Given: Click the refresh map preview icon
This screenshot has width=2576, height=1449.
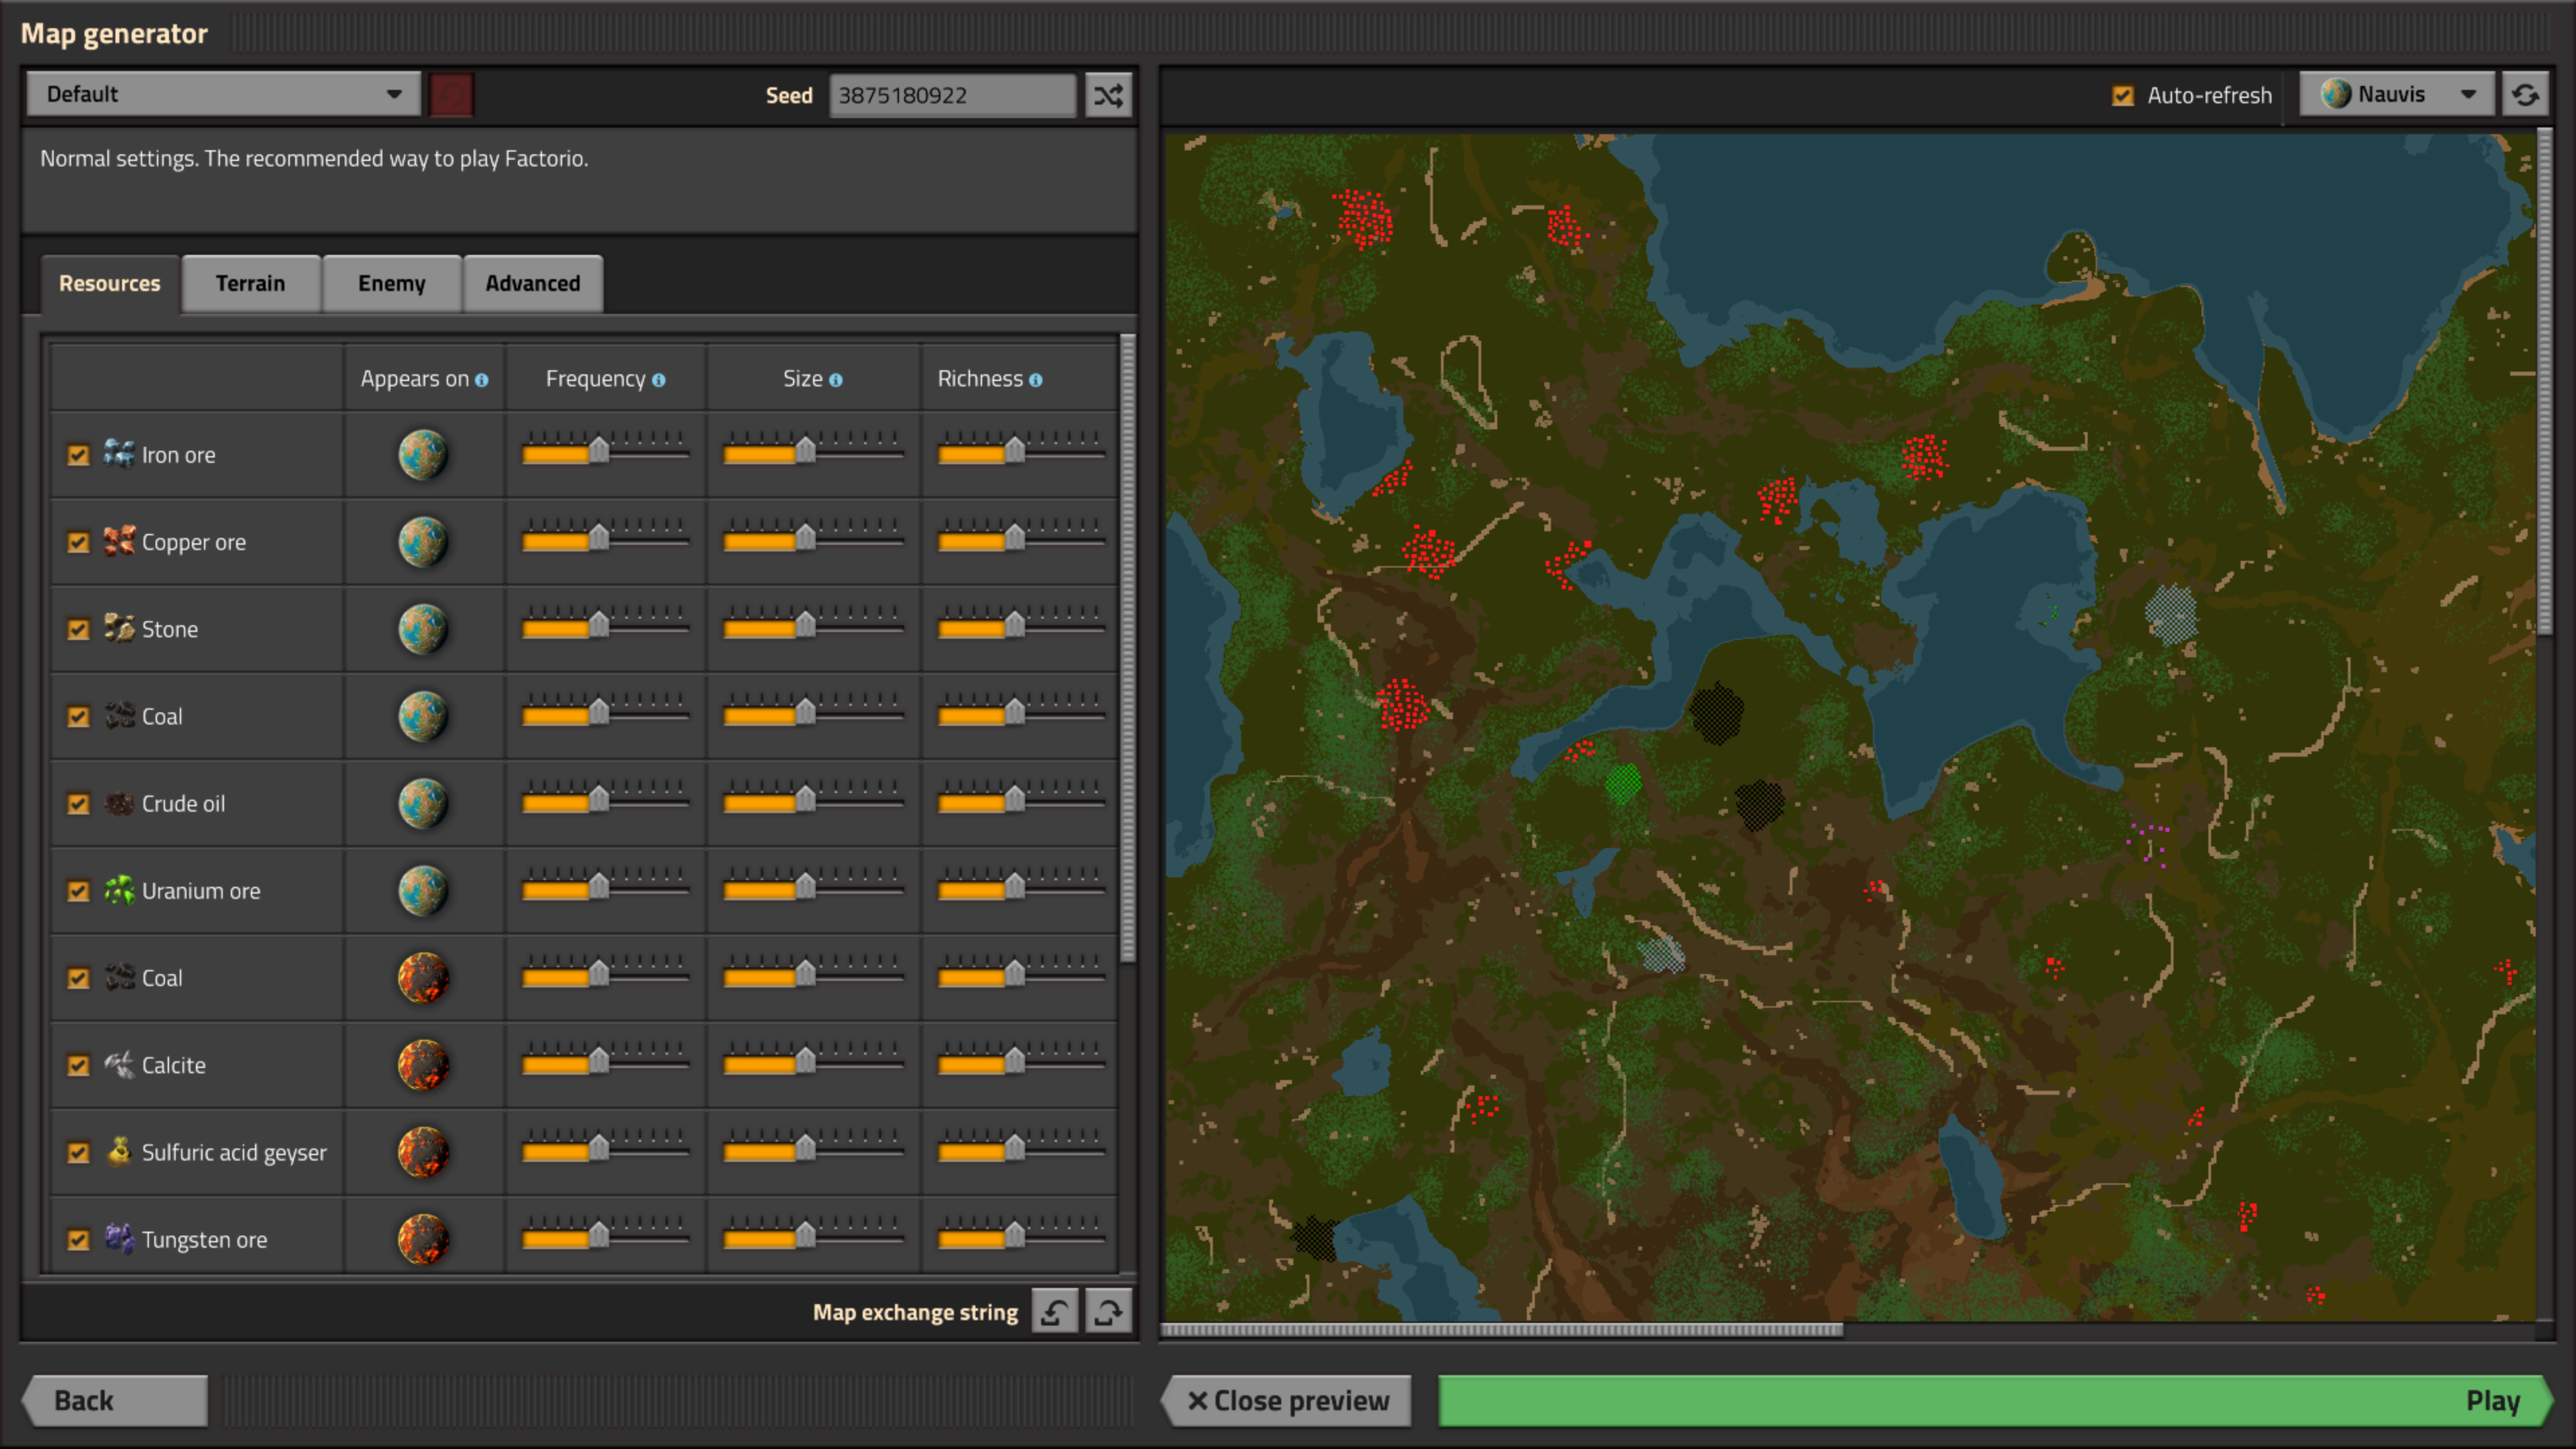Looking at the screenshot, I should (2525, 95).
